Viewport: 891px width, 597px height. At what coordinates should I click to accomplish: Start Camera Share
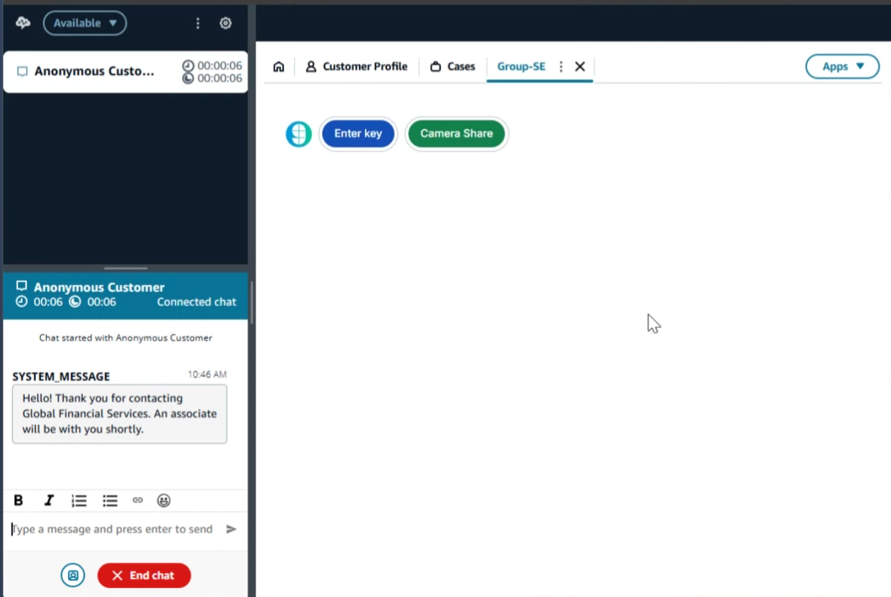[457, 134]
